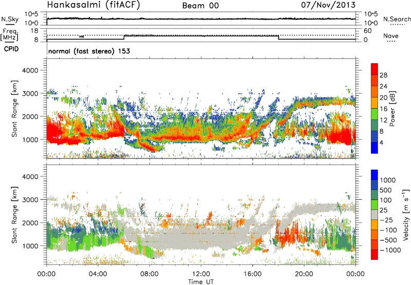Click the 'N.Sky' legend label

[10, 19]
